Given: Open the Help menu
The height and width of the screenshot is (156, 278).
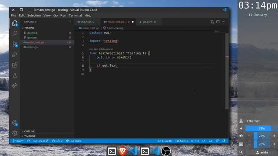Looking at the screenshot, I should [88, 16].
